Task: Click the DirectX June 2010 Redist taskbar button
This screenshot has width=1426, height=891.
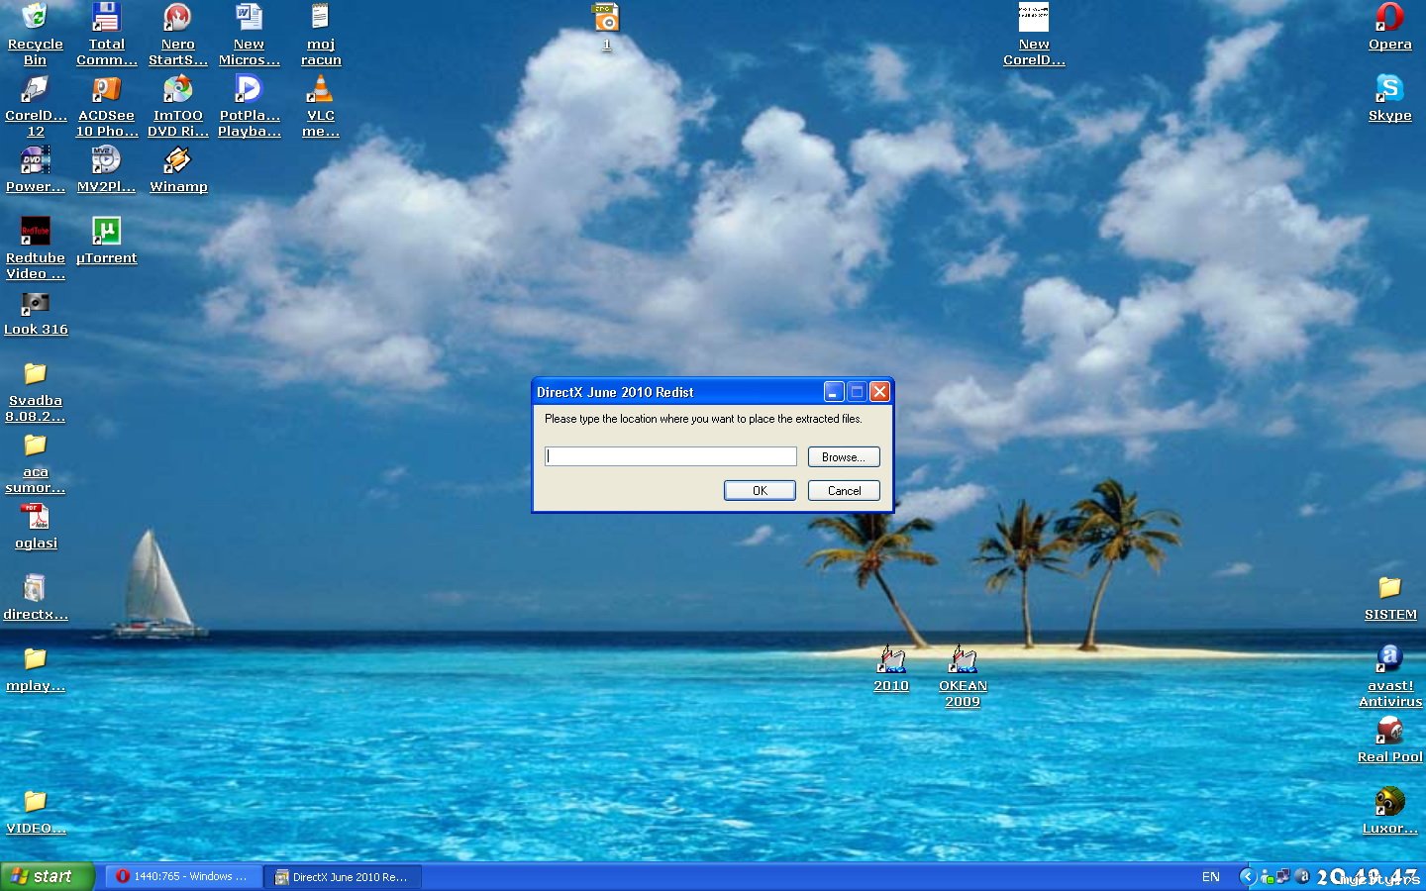Action: point(343,876)
